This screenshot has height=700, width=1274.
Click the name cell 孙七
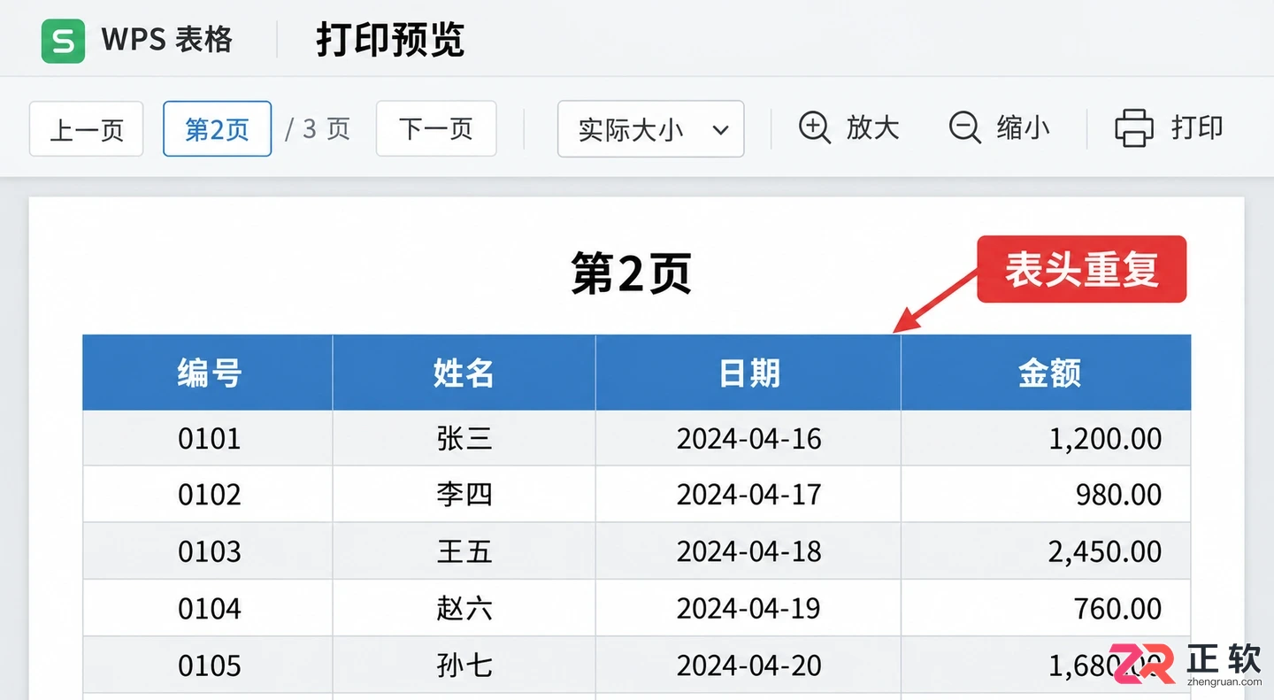click(464, 665)
